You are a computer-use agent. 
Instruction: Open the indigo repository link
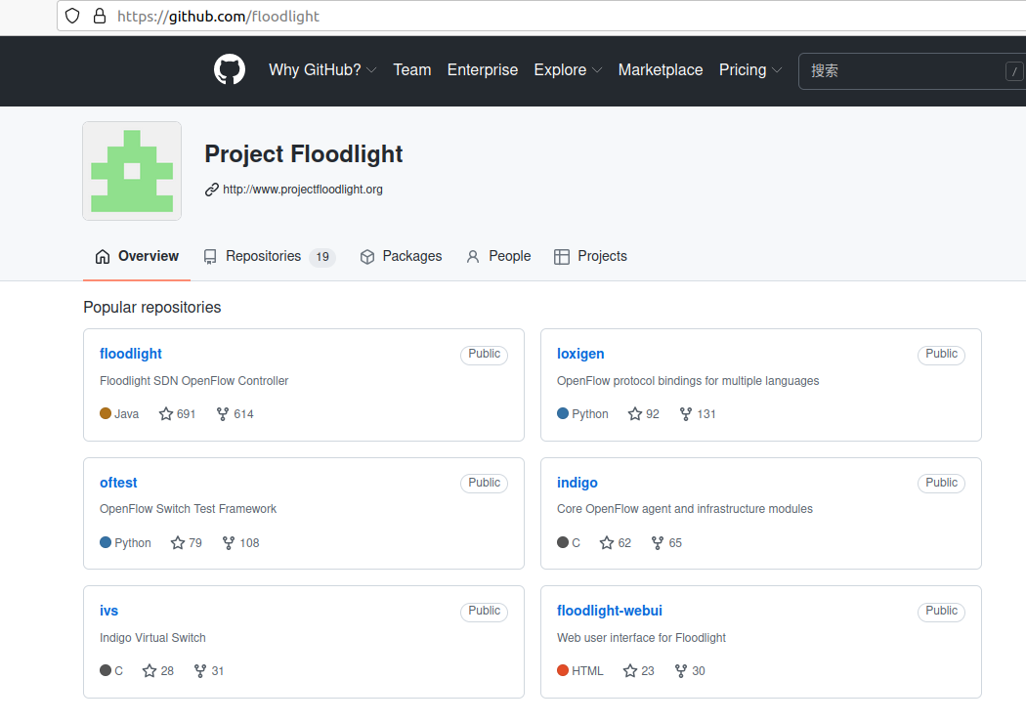(x=577, y=483)
